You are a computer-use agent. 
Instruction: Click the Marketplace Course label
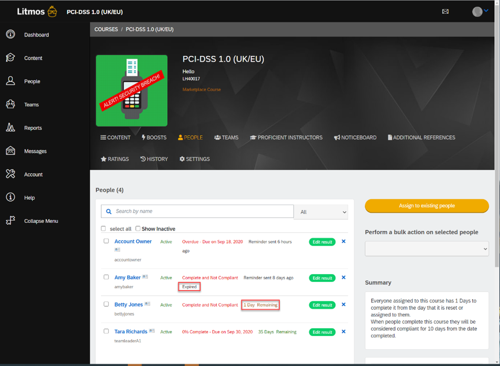pyautogui.click(x=202, y=90)
